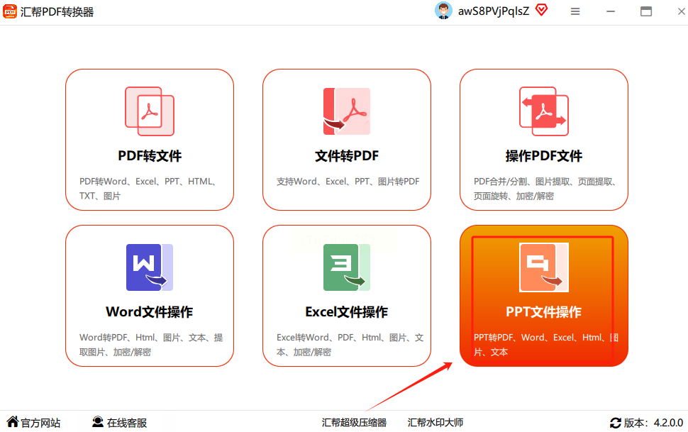Screen dimensions: 688x432
Task: Select the 文件转PDF card title
Action: [x=347, y=156]
